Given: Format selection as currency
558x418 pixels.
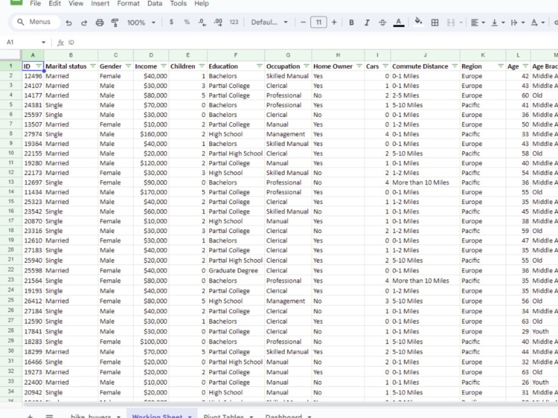Looking at the screenshot, I should pyautogui.click(x=171, y=22).
